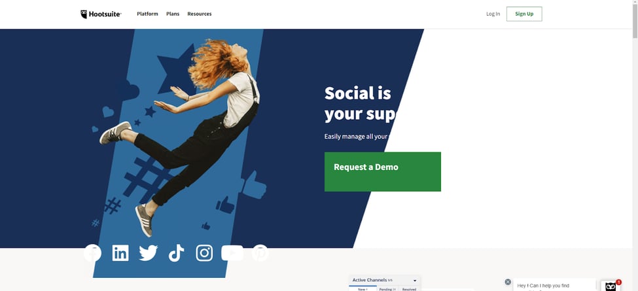Open the Platform menu
638x291 pixels.
147,14
